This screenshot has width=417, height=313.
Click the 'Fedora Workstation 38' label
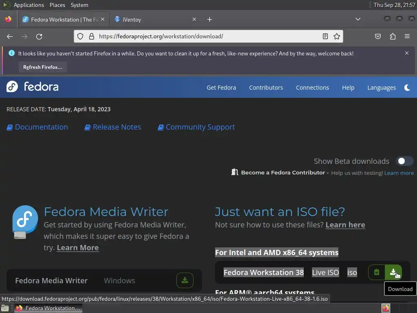pos(263,272)
